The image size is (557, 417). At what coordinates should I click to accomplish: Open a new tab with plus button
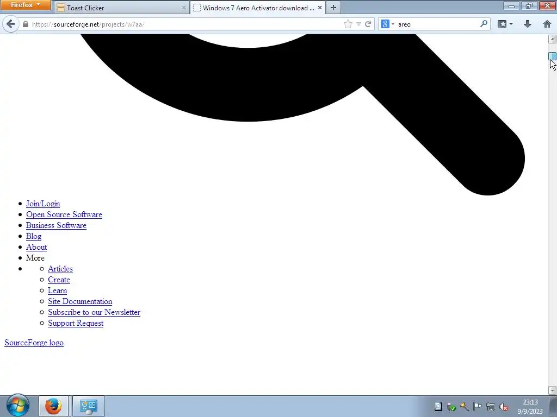(333, 8)
